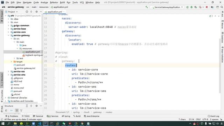The image size is (224, 126).
Task: Open the Event Log
Action: pos(213,116)
